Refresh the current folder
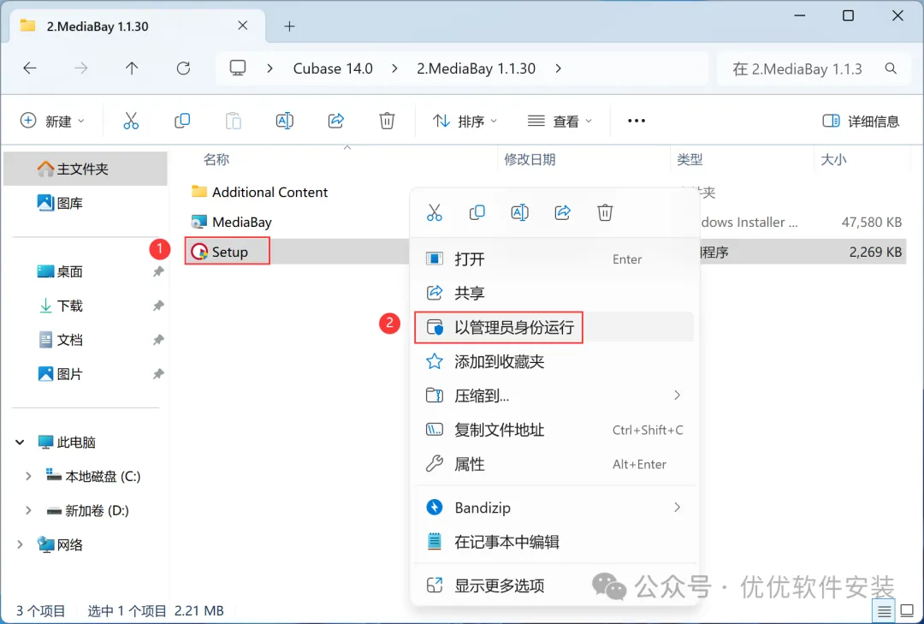Viewport: 924px width, 624px height. (183, 68)
